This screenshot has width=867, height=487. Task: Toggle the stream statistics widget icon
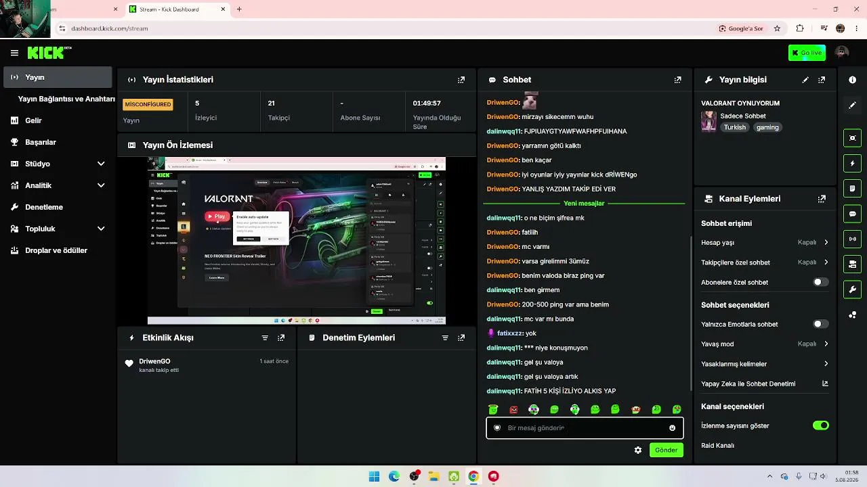pos(852,239)
